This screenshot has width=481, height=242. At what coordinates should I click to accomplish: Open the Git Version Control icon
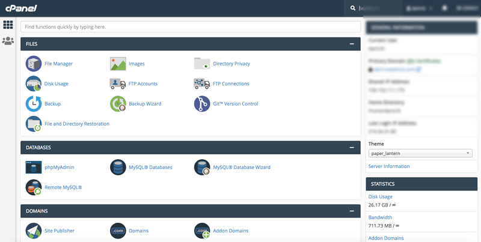pos(202,103)
